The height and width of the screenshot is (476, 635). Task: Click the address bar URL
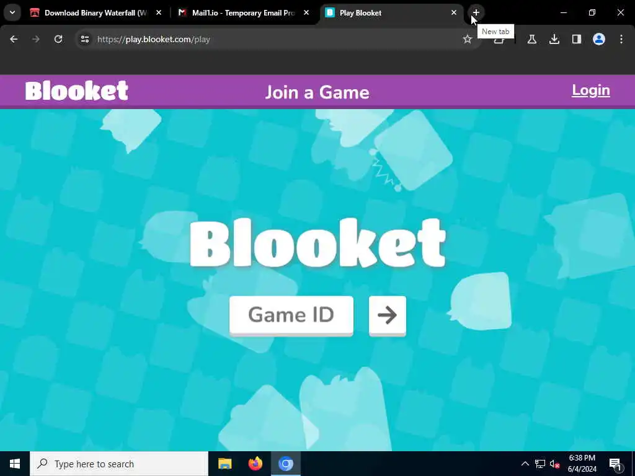pos(154,39)
